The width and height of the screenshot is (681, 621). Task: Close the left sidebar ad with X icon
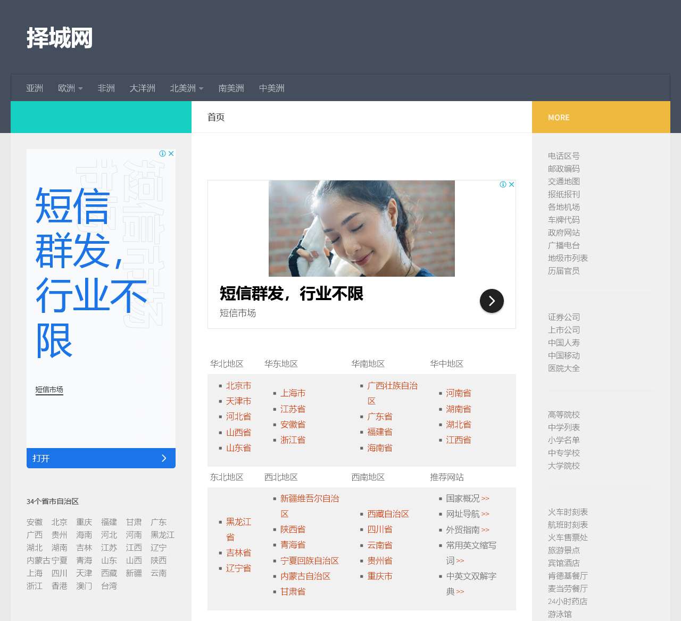tap(171, 153)
